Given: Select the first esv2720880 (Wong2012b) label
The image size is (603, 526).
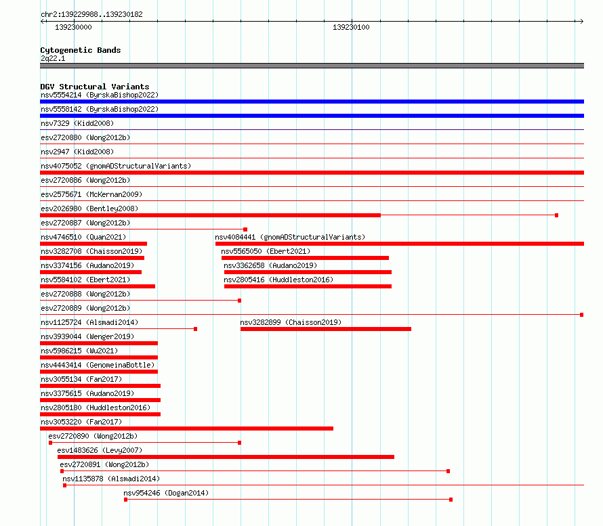Looking at the screenshot, I should [x=85, y=137].
